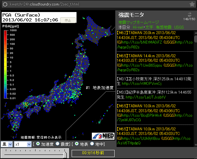Click the 強震モニタ title
The image size is (197, 159).
pos(131,15)
